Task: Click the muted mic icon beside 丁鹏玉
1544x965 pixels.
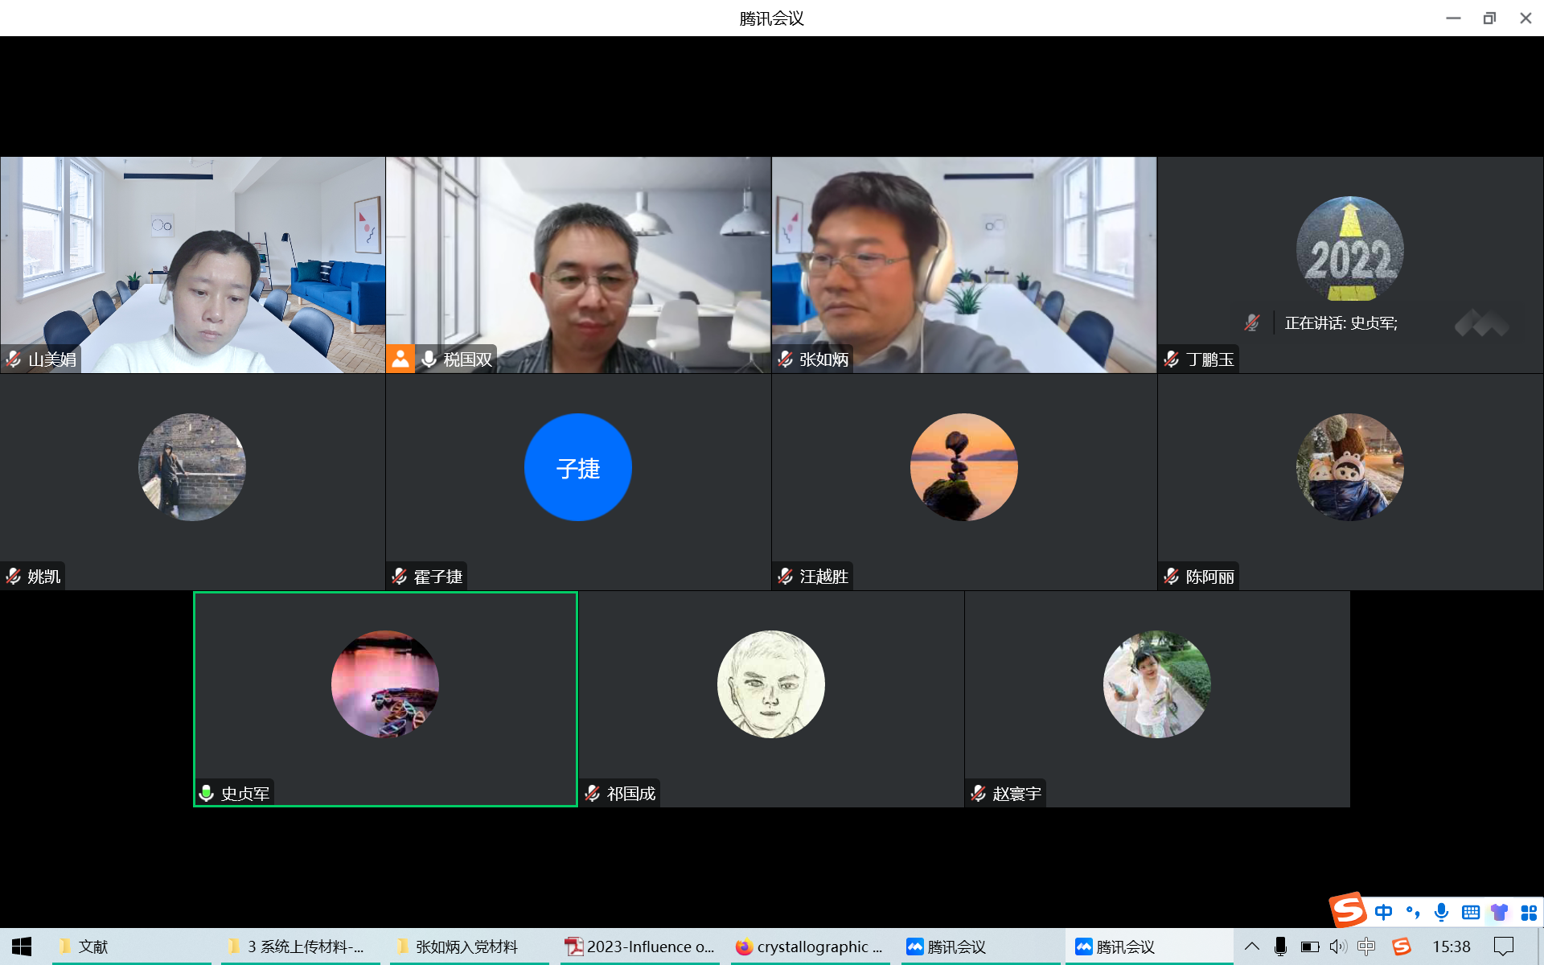Action: pyautogui.click(x=1172, y=359)
